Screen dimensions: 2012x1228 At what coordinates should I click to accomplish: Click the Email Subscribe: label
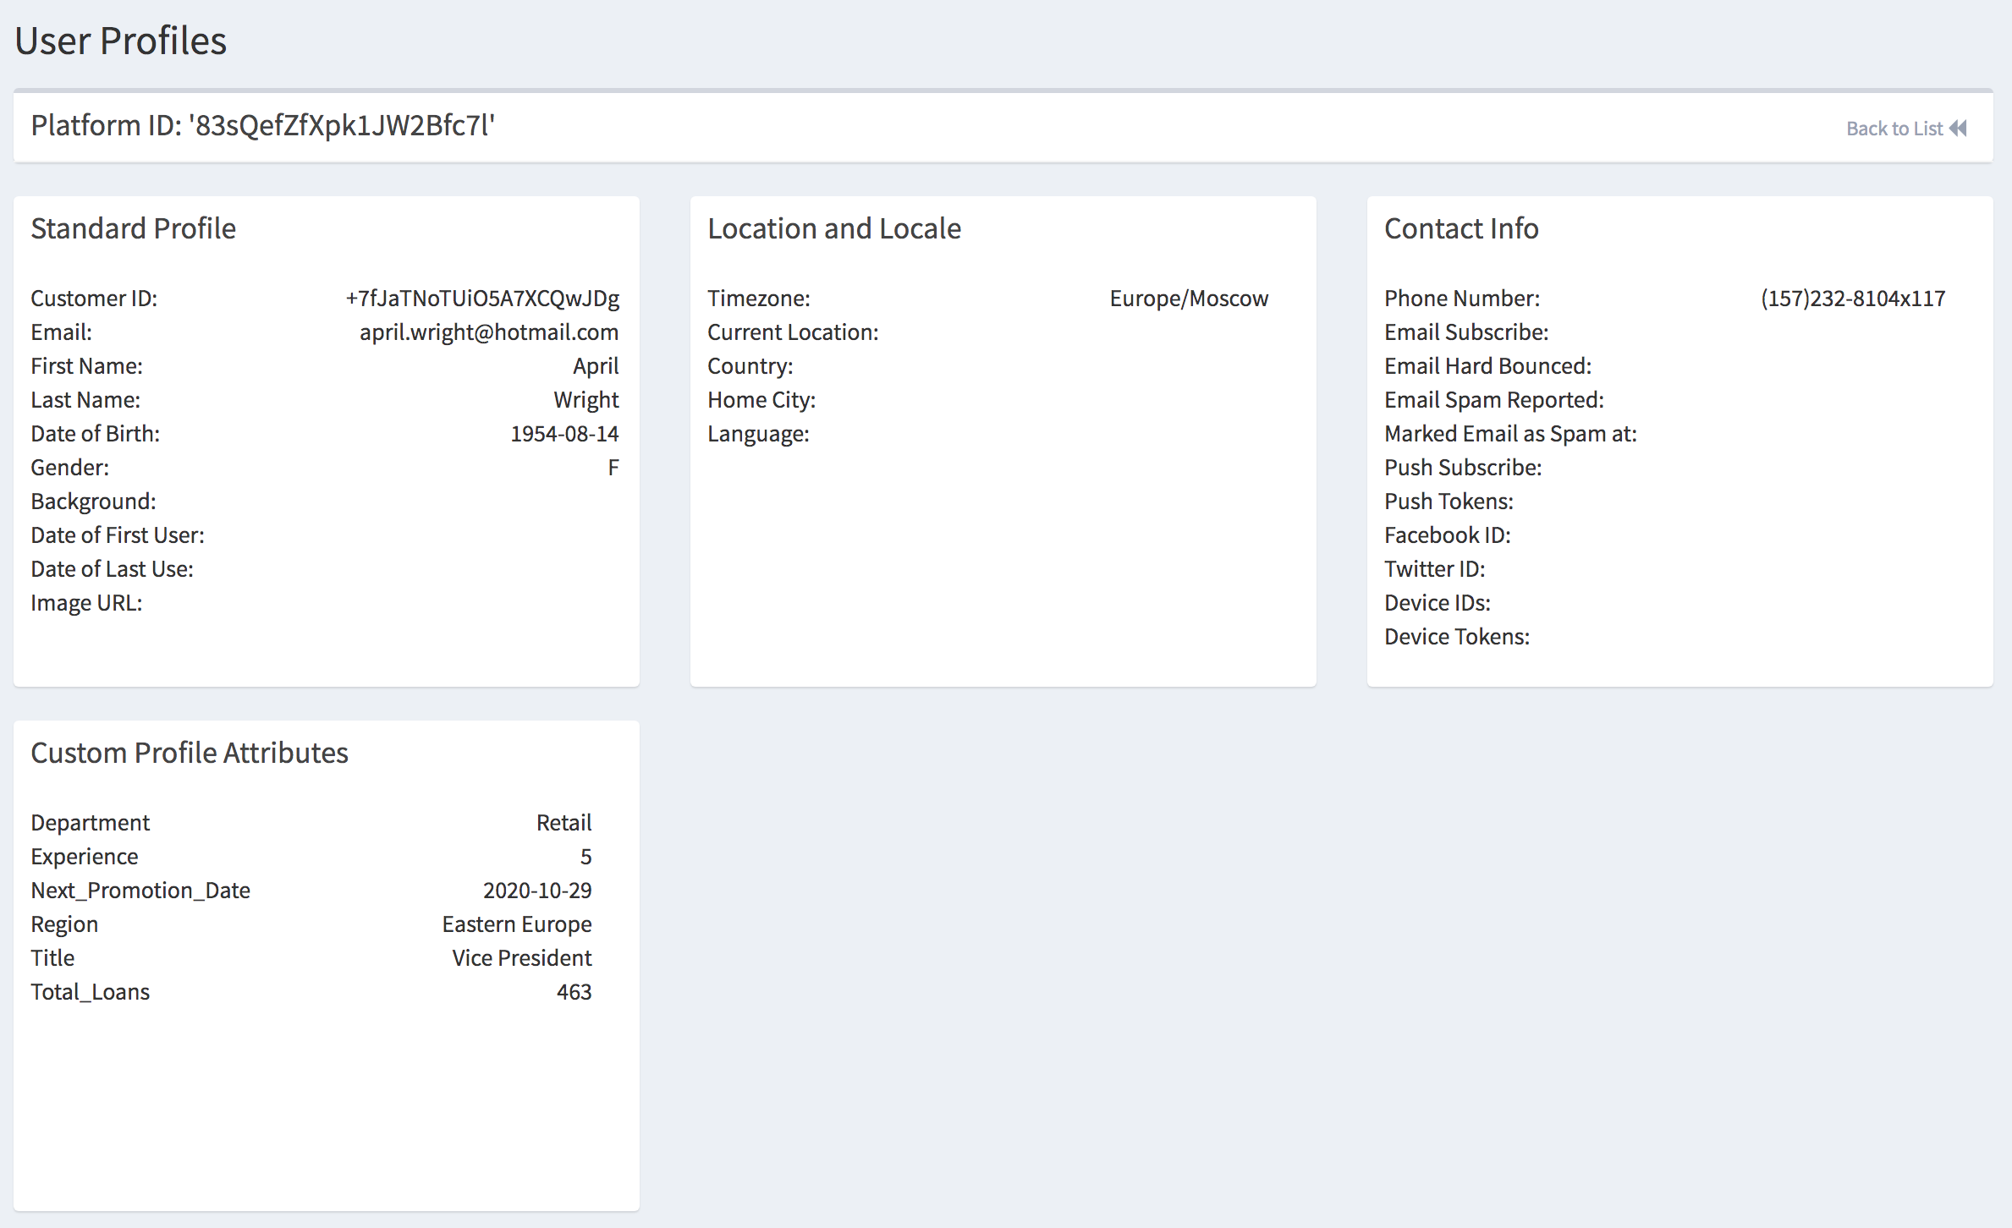pos(1466,332)
